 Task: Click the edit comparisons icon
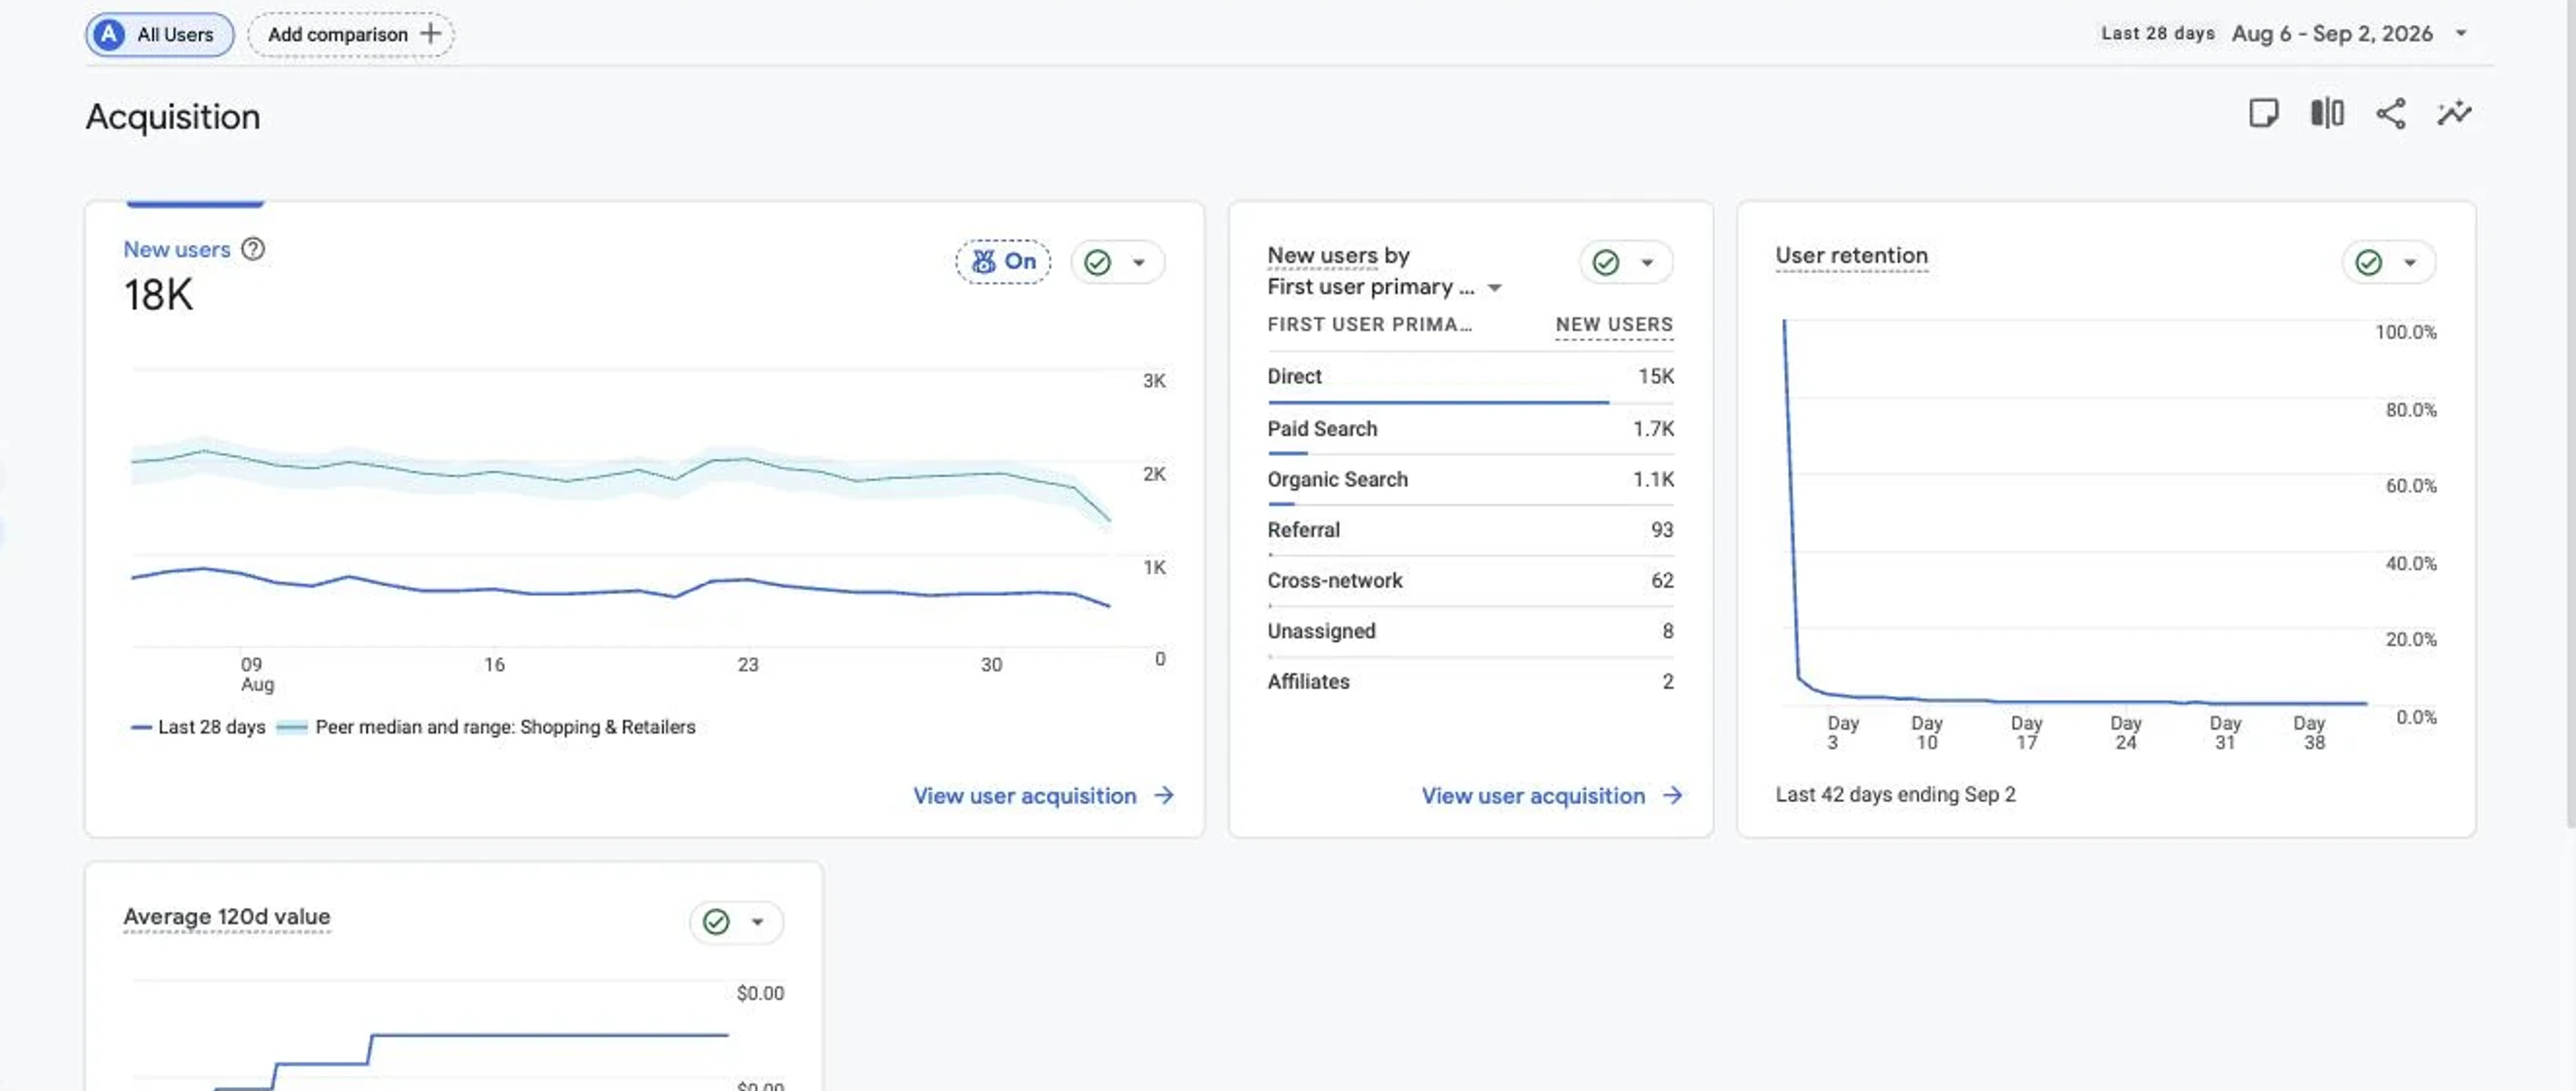2327,113
